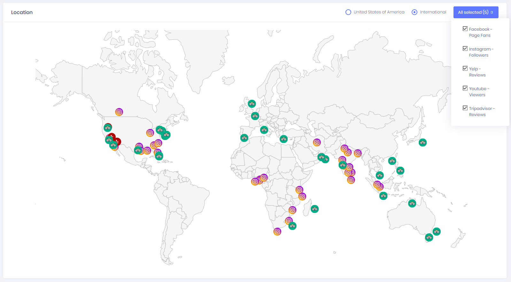This screenshot has width=511, height=282.
Task: Click the Instagram marker in Canada
Action: coord(119,112)
